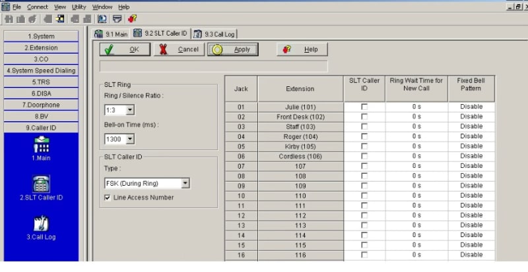Select Fixed Bell Pattern for jack 02

(471, 117)
